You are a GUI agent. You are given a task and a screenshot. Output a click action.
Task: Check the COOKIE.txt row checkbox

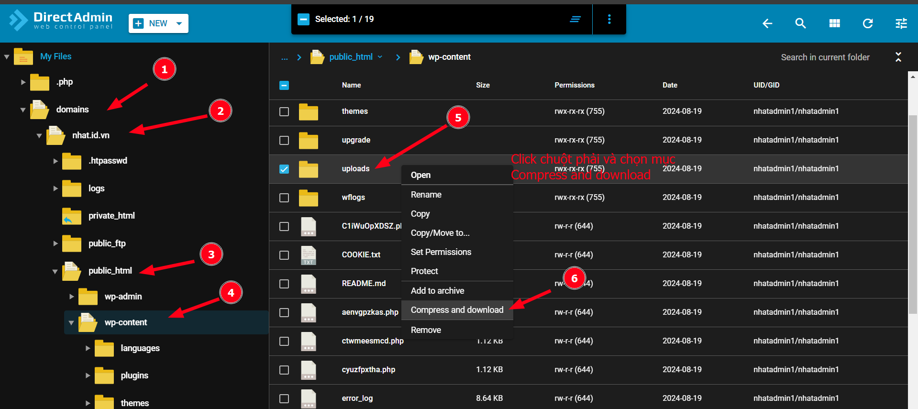point(284,255)
